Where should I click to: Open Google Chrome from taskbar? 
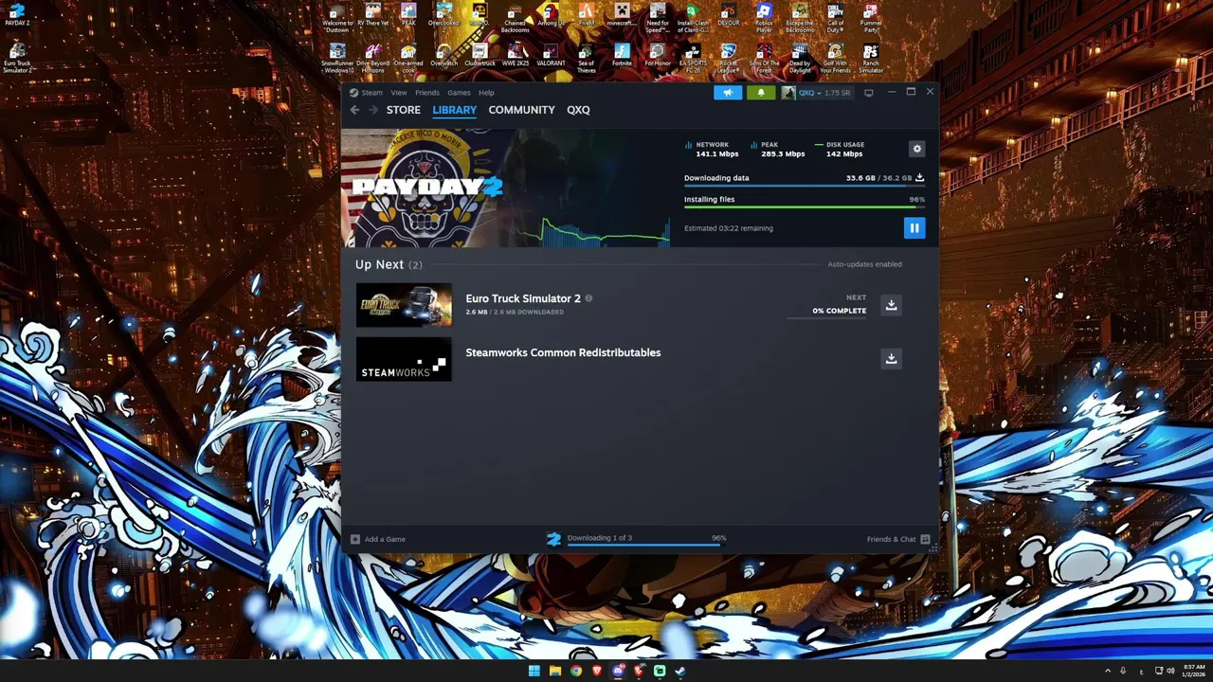tap(575, 671)
